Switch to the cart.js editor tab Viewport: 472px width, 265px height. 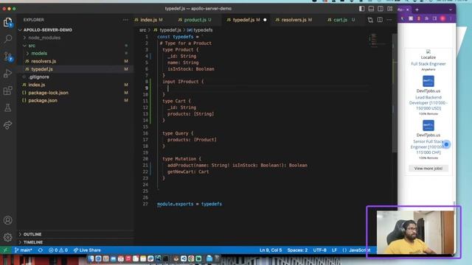(341, 20)
